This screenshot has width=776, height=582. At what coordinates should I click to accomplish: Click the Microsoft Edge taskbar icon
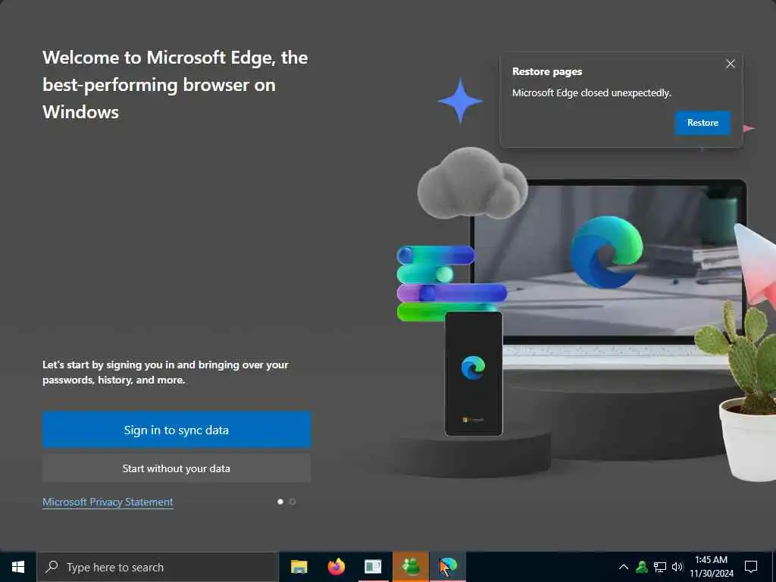tap(448, 567)
